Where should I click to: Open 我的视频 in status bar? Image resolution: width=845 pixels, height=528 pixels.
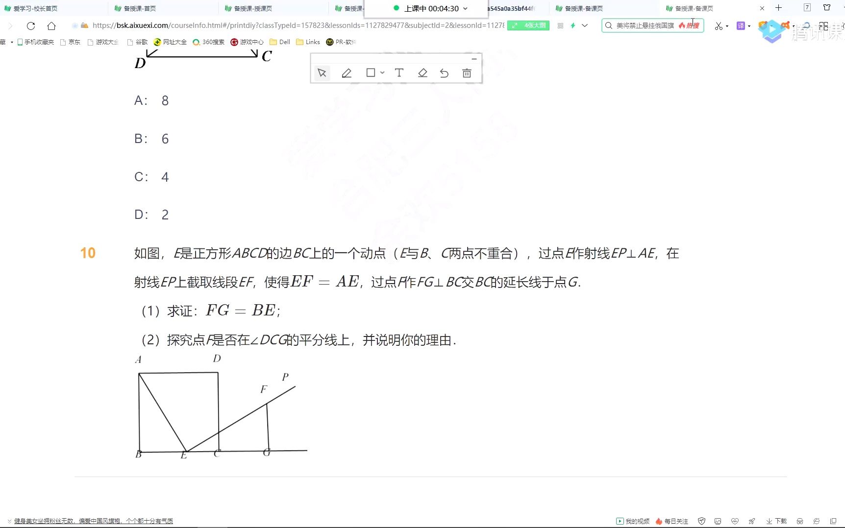coord(633,521)
